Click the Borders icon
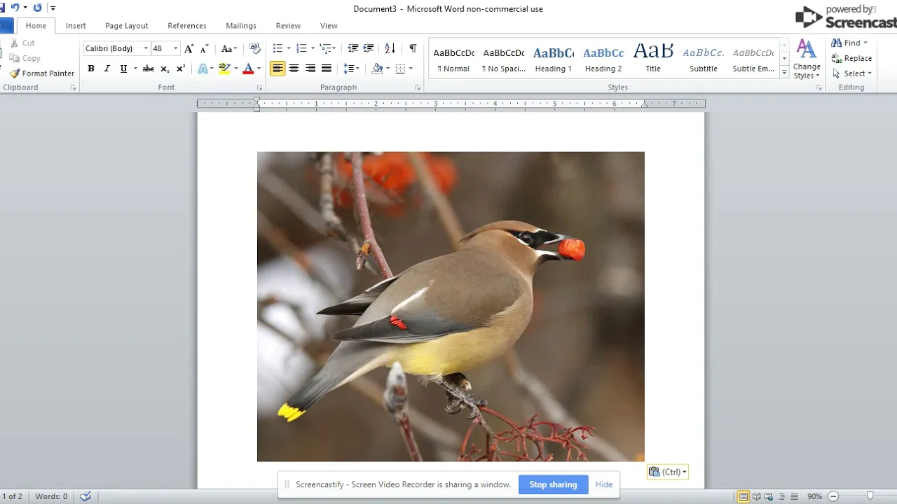The width and height of the screenshot is (897, 504). (400, 69)
